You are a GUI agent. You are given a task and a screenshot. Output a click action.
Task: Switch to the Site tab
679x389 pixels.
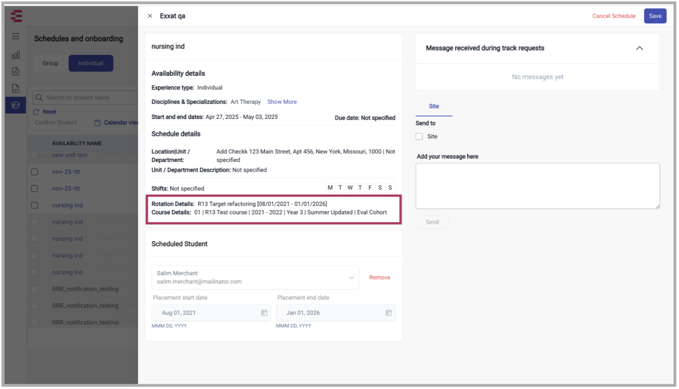coord(434,106)
